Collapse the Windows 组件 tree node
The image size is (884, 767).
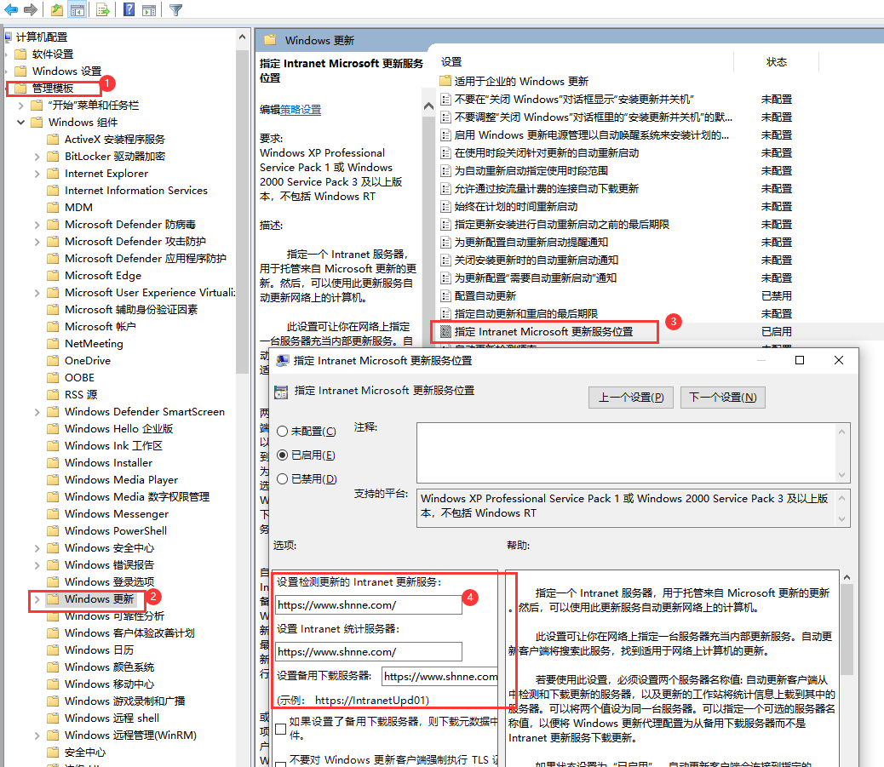click(x=20, y=123)
